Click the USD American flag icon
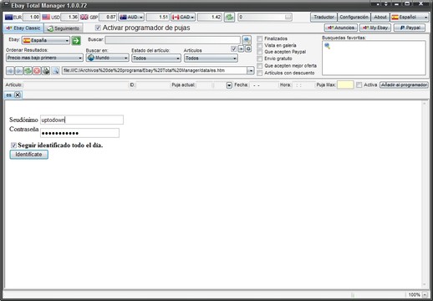 46,18
